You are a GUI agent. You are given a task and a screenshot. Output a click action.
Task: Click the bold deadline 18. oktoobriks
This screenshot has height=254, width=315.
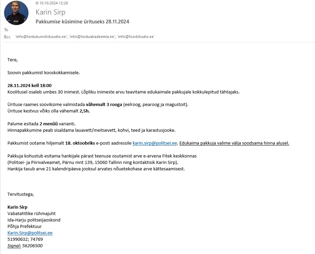point(80,143)
